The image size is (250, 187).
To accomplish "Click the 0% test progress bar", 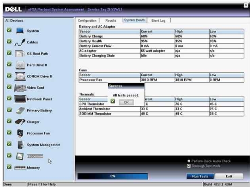I will pos(113,176).
